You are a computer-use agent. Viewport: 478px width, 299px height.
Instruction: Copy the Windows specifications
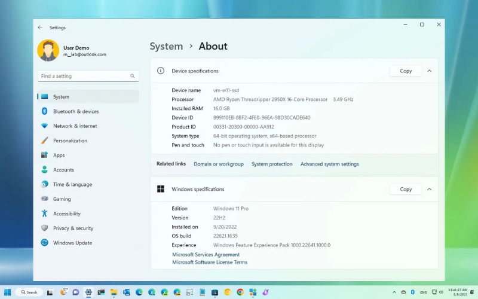pos(406,189)
